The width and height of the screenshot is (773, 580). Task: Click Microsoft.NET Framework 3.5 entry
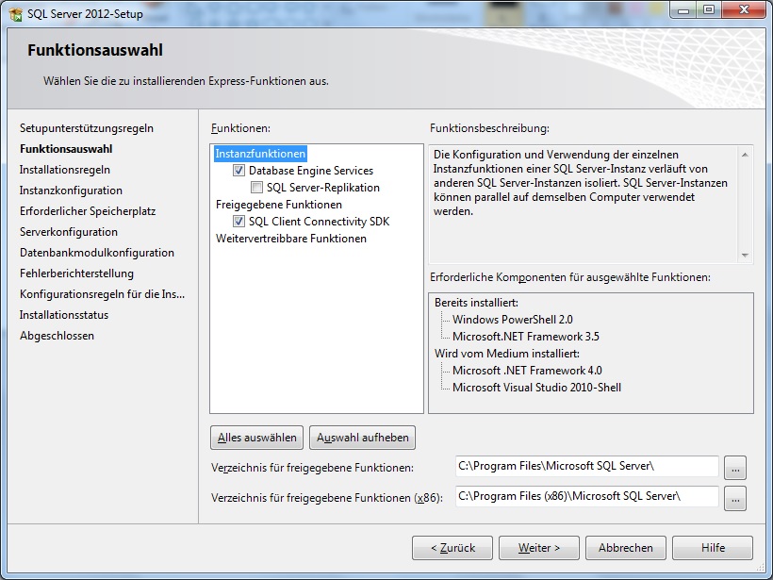point(526,337)
